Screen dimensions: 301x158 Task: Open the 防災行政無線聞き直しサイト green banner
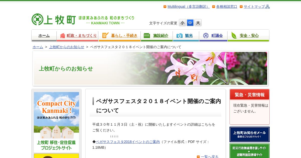[x=250, y=151]
